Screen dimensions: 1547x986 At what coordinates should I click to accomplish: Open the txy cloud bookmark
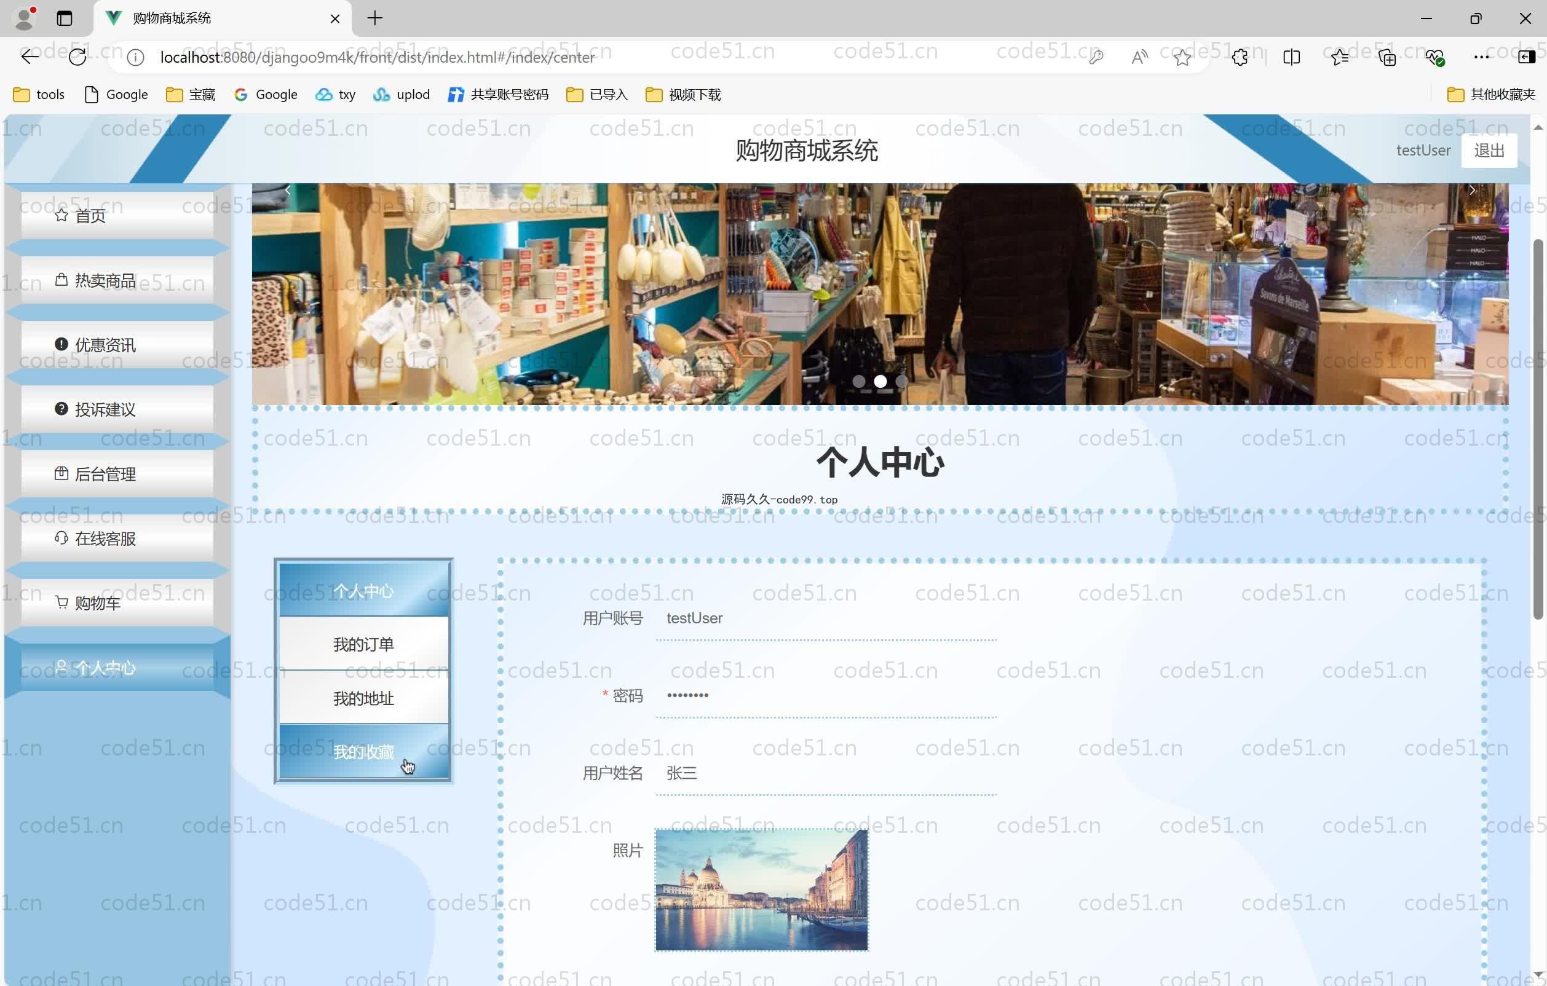(335, 95)
